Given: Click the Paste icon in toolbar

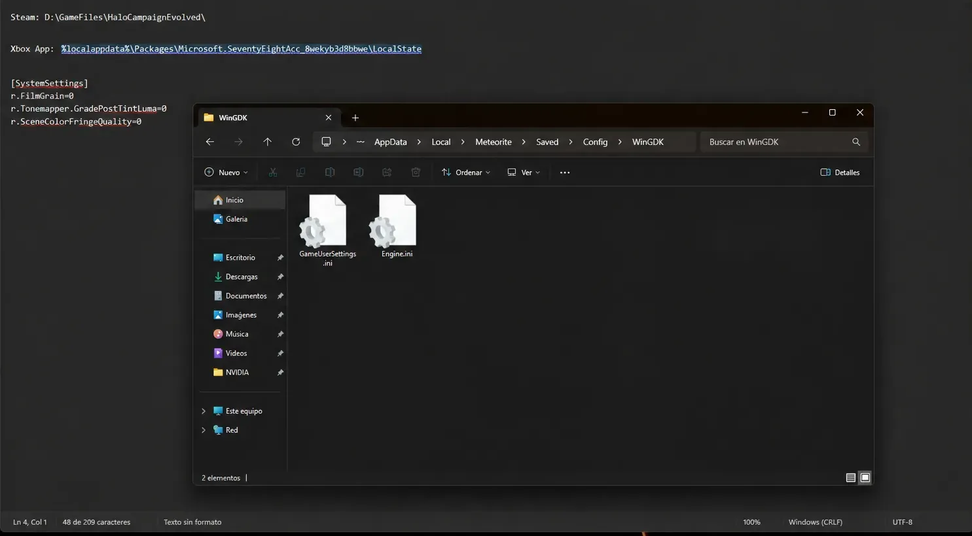Looking at the screenshot, I should tap(330, 173).
